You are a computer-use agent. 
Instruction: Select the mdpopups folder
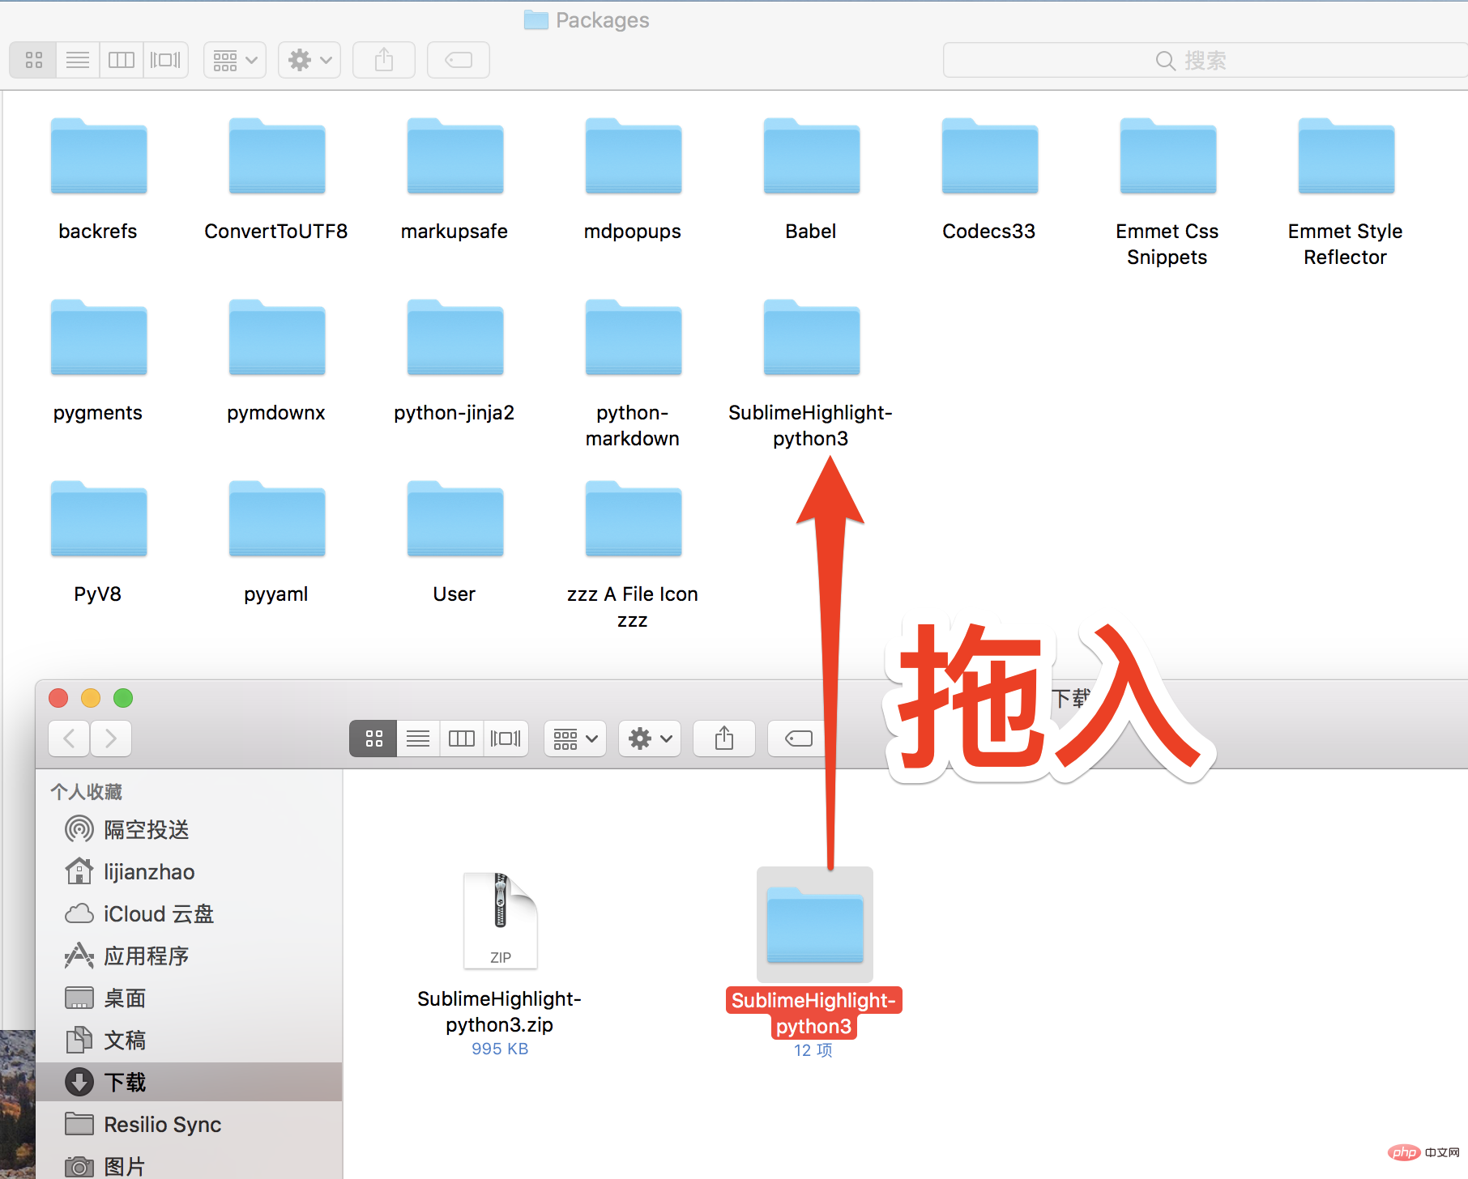click(x=634, y=156)
